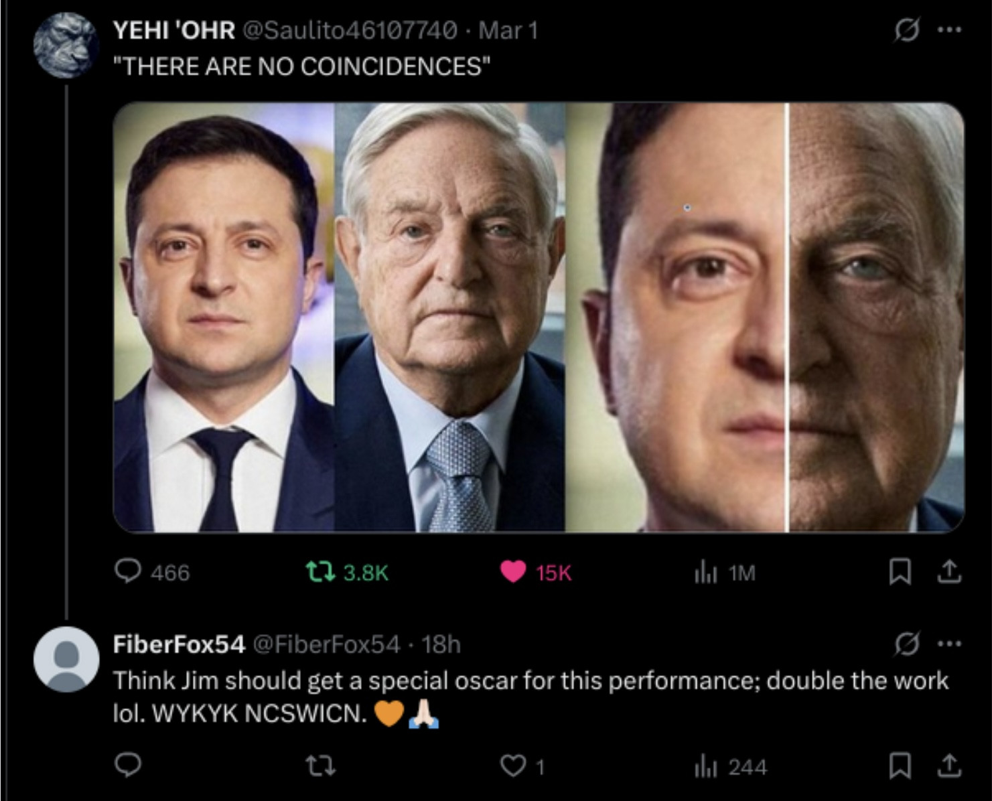This screenshot has width=992, height=801.
Task: Click the Grok icon on the top post
Action: point(906,29)
